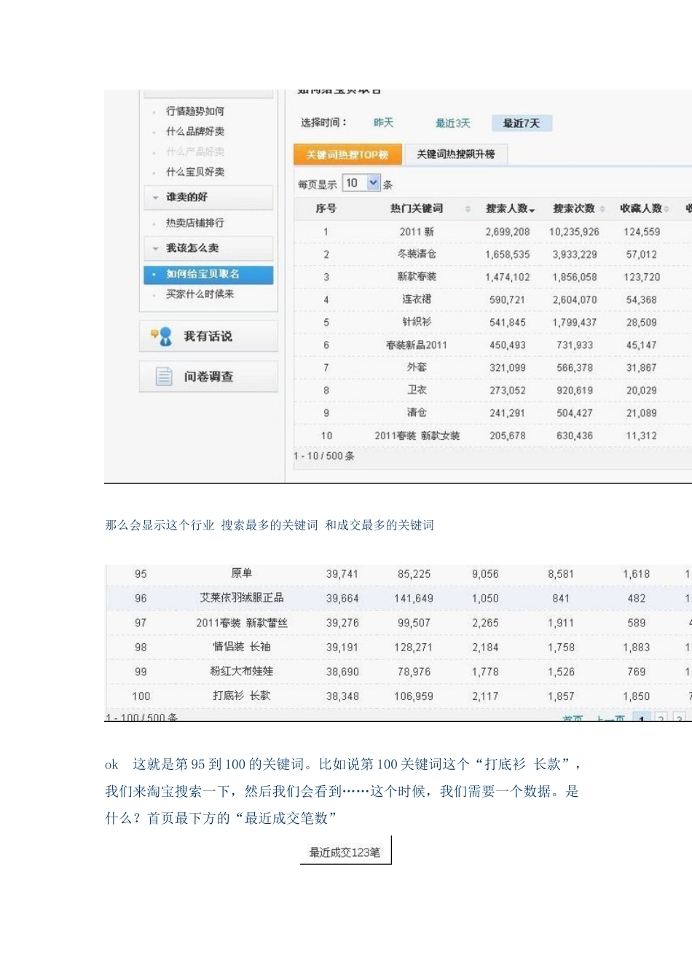Click search times value 10,235,926

(x=574, y=232)
